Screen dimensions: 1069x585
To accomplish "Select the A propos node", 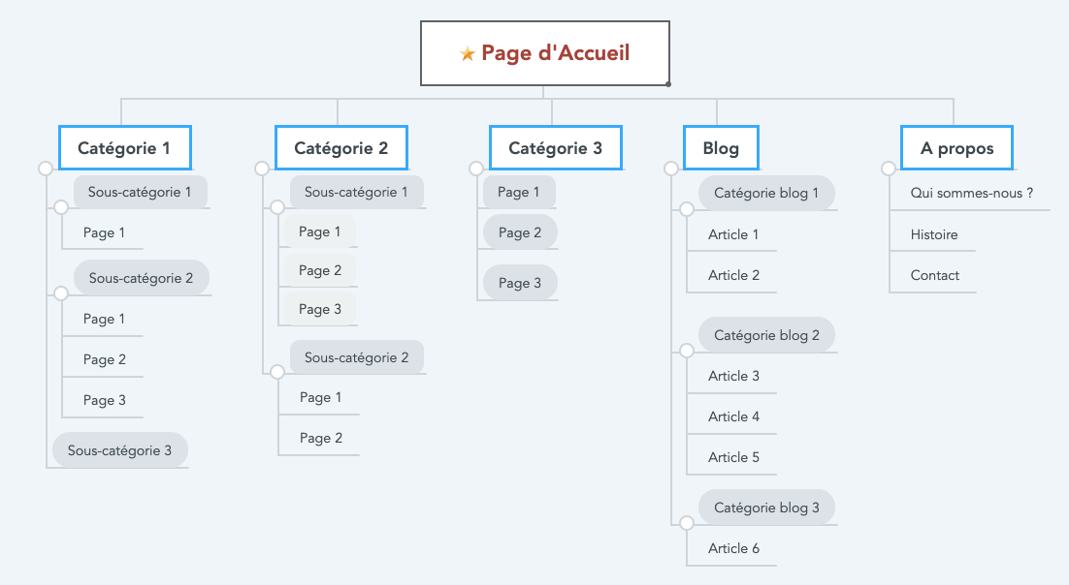I will click(956, 148).
